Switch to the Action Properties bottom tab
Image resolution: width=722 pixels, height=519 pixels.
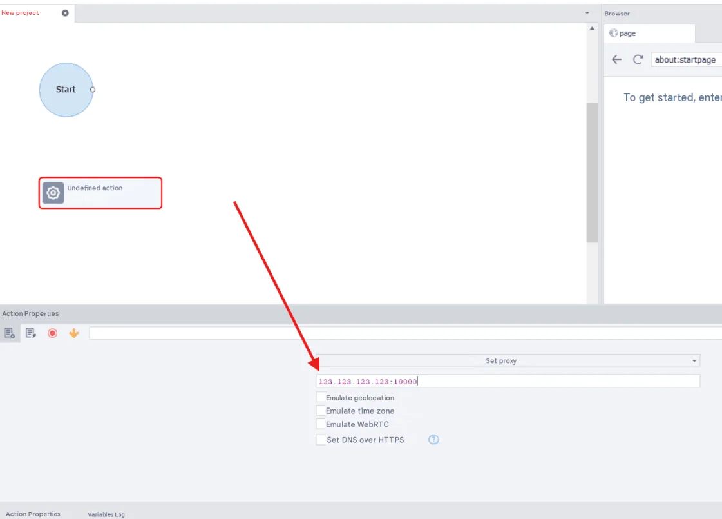click(33, 514)
